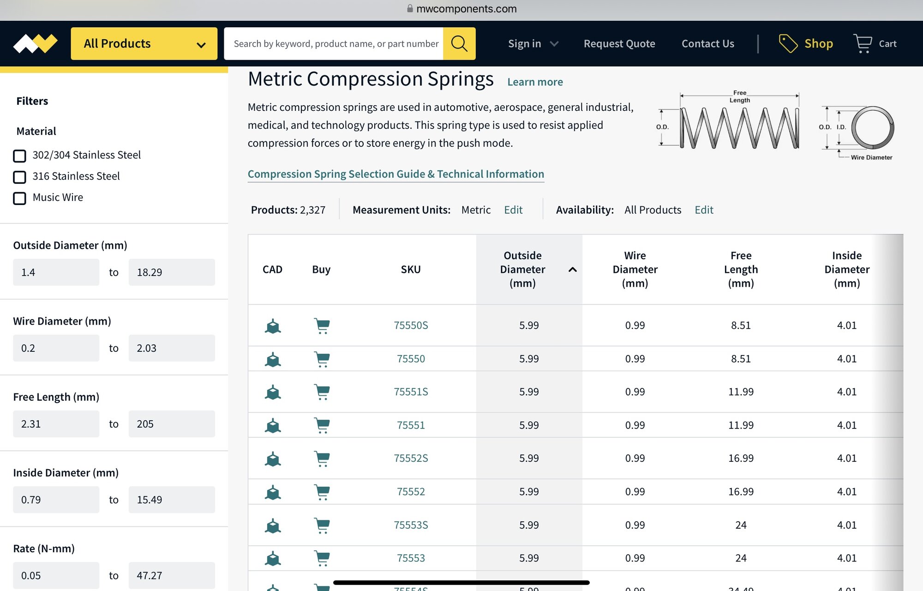Click the Shop tag icon
The image size is (923, 591).
point(788,43)
